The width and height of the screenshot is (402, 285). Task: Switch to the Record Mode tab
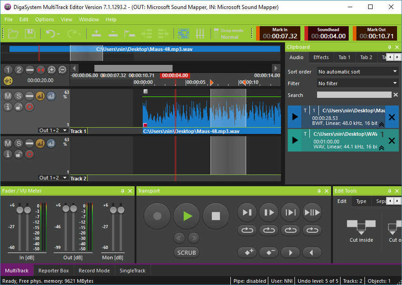[x=94, y=271]
